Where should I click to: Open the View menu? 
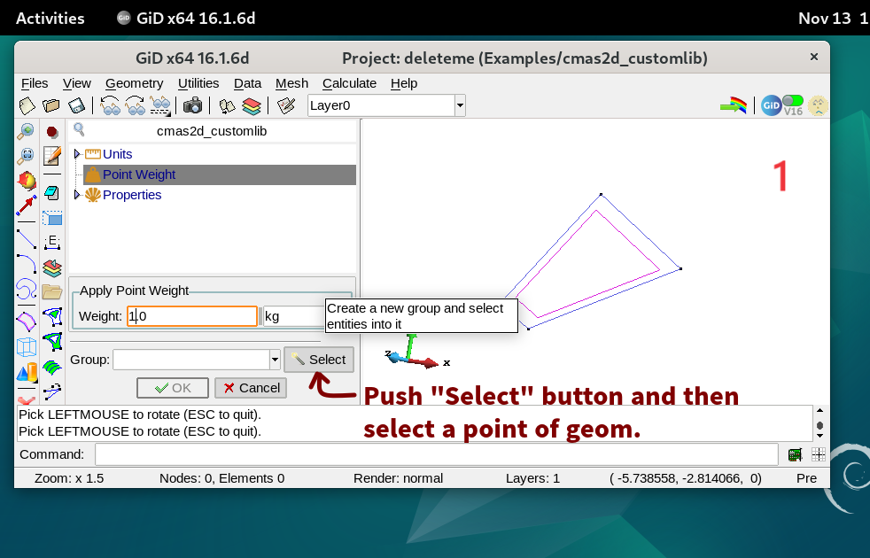(x=76, y=83)
